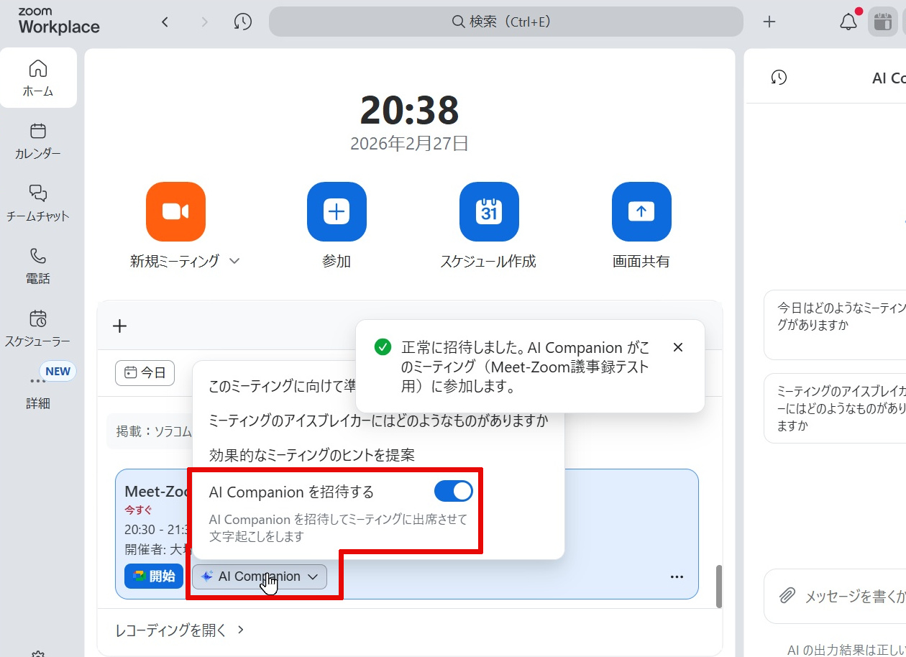Open AI Companion panel history icon

point(779,78)
